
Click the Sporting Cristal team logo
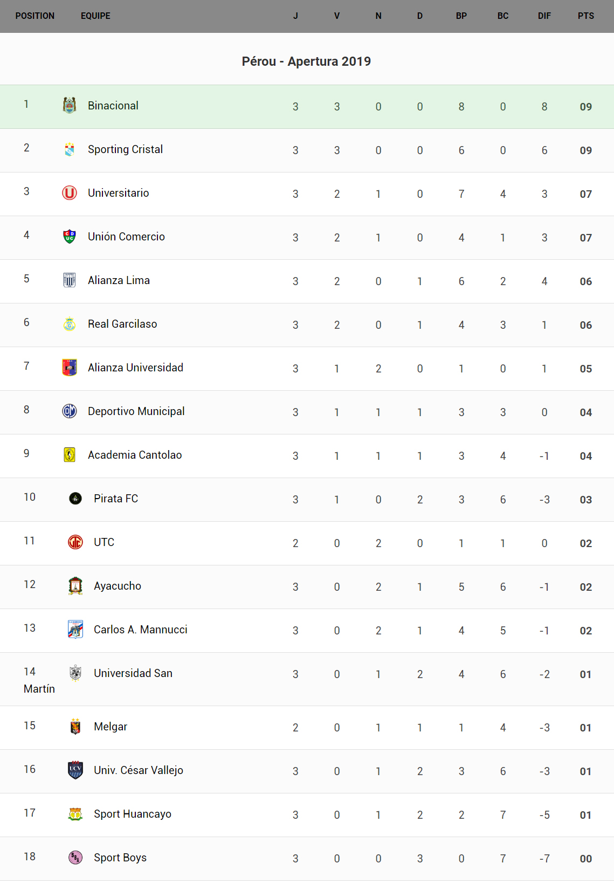pyautogui.click(x=70, y=149)
